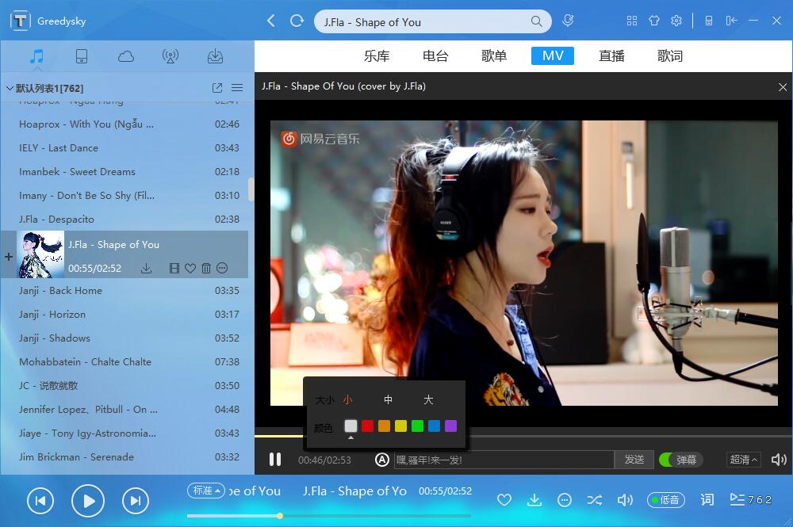Select the 大 font size option
The height and width of the screenshot is (527, 793).
[x=428, y=400]
